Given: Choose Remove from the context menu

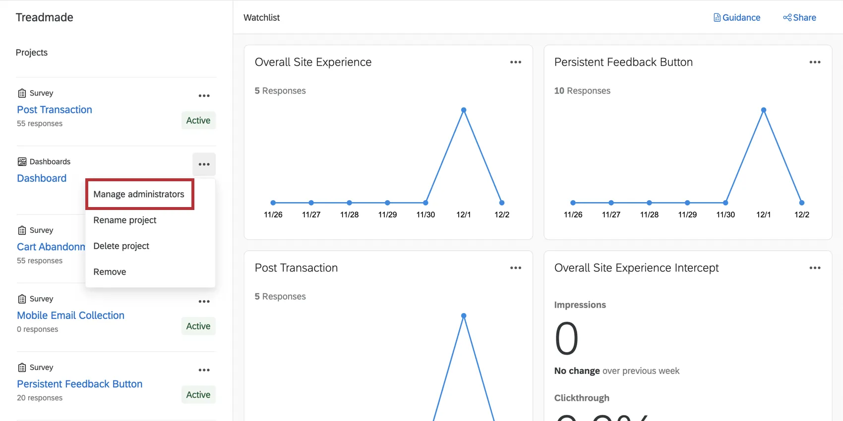Looking at the screenshot, I should [x=110, y=272].
